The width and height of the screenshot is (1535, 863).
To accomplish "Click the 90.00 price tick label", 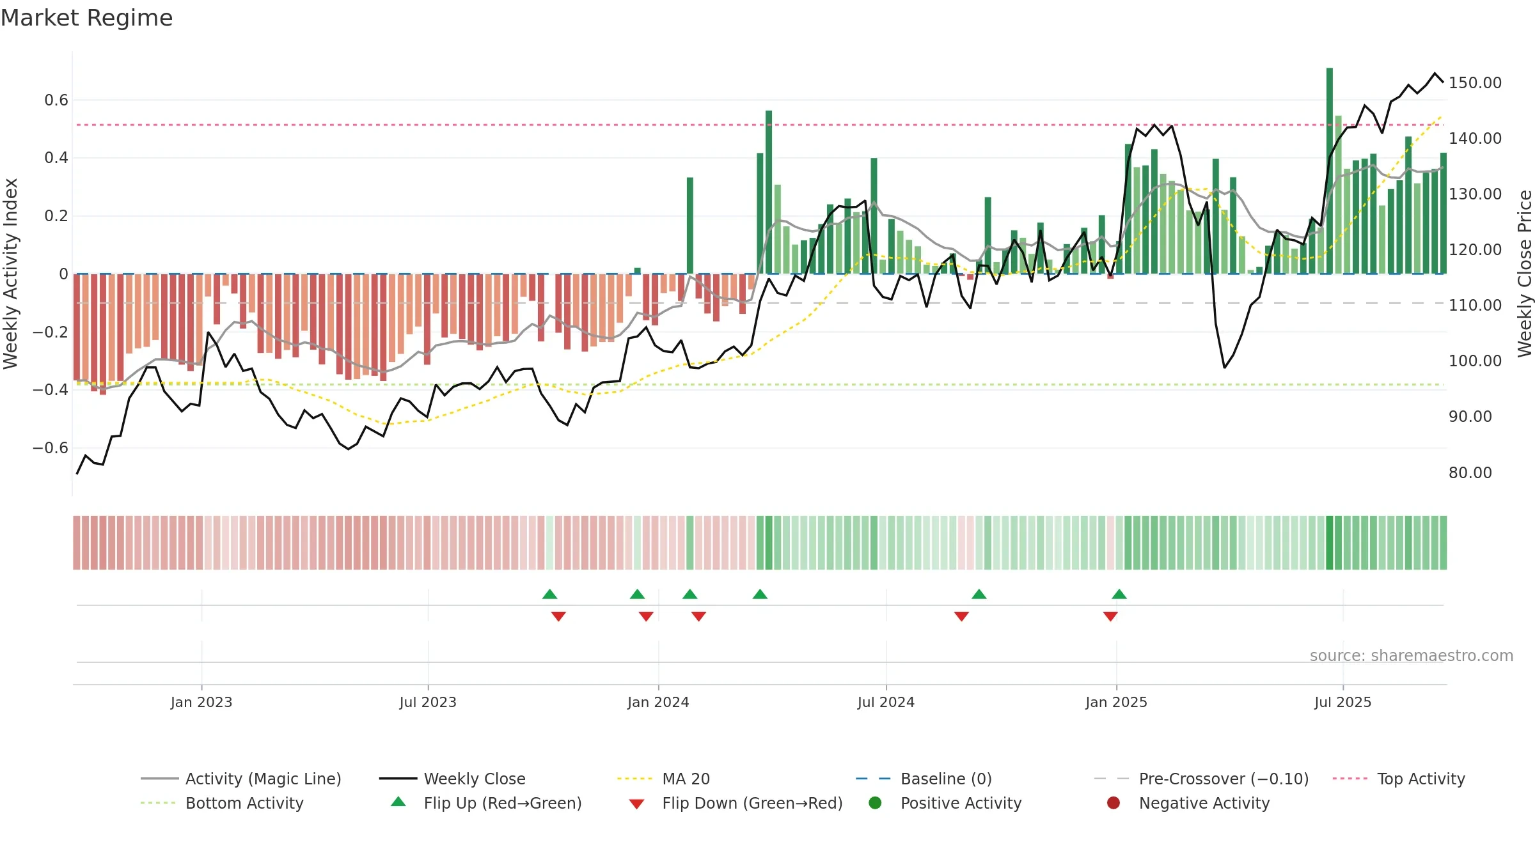I will pyautogui.click(x=1470, y=417).
